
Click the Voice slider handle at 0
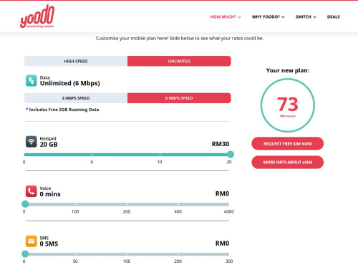[x=25, y=204]
